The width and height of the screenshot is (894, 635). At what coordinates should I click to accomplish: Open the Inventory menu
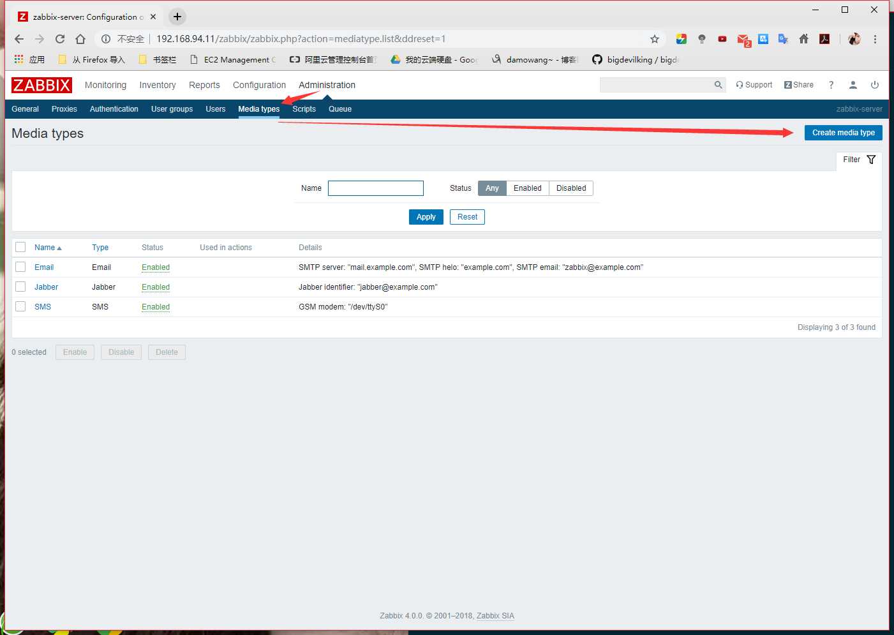click(x=158, y=85)
